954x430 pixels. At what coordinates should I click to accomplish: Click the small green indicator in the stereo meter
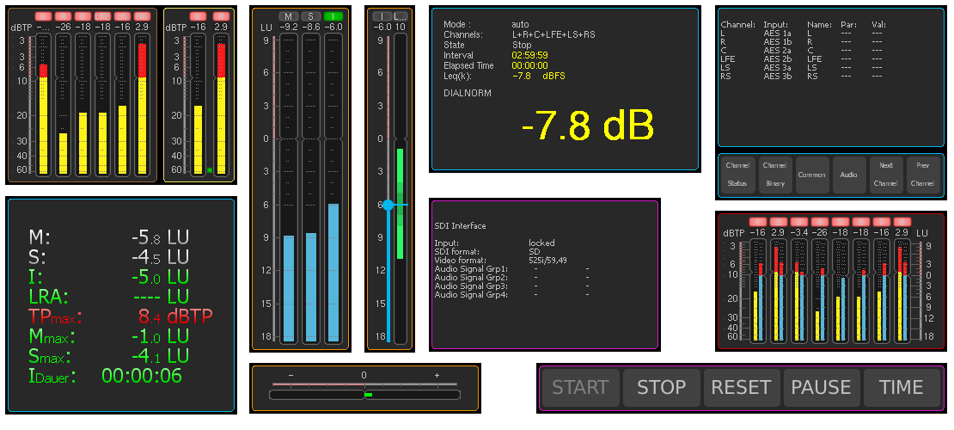click(209, 170)
